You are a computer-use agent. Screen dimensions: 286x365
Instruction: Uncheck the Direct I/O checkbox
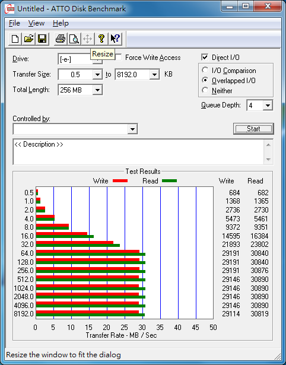[x=205, y=57]
